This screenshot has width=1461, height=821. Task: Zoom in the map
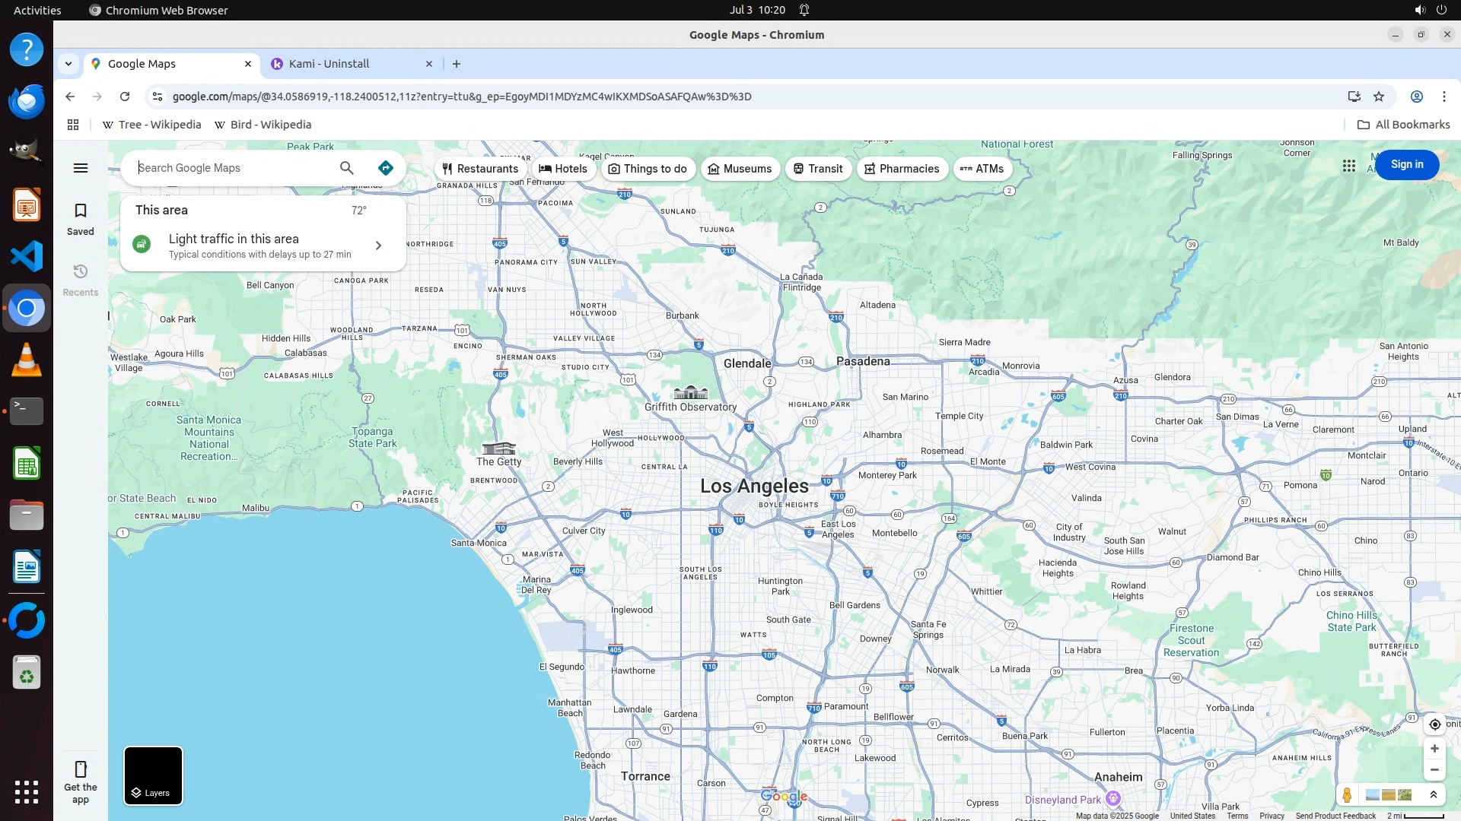[1434, 749]
